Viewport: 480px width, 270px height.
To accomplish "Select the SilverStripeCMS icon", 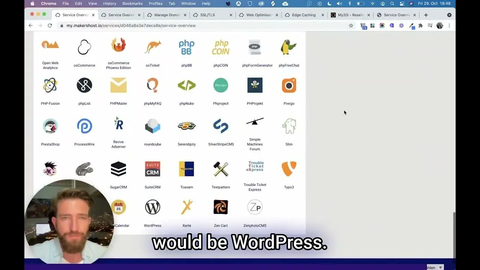I will (220, 126).
